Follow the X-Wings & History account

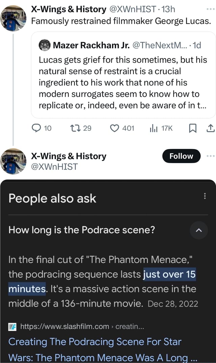pyautogui.click(x=181, y=156)
